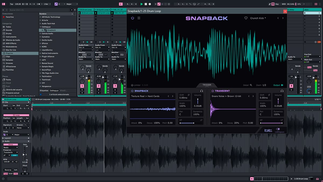Open the Detail magnifier in Snapback
The image size is (323, 182).
click(251, 85)
